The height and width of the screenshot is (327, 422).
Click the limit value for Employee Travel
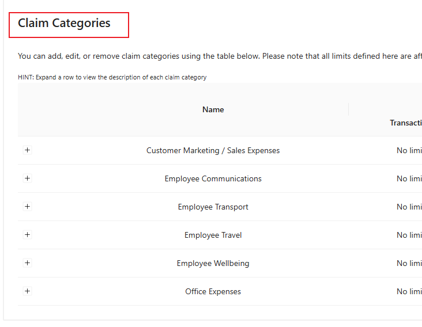click(409, 235)
